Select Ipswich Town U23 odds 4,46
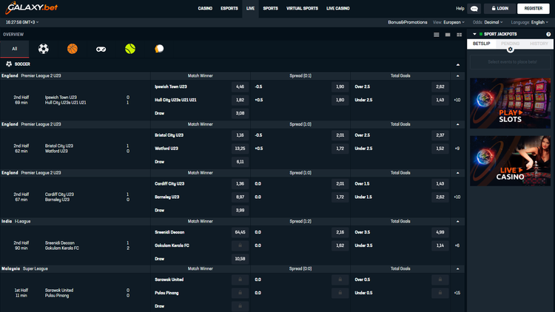 tap(240, 87)
